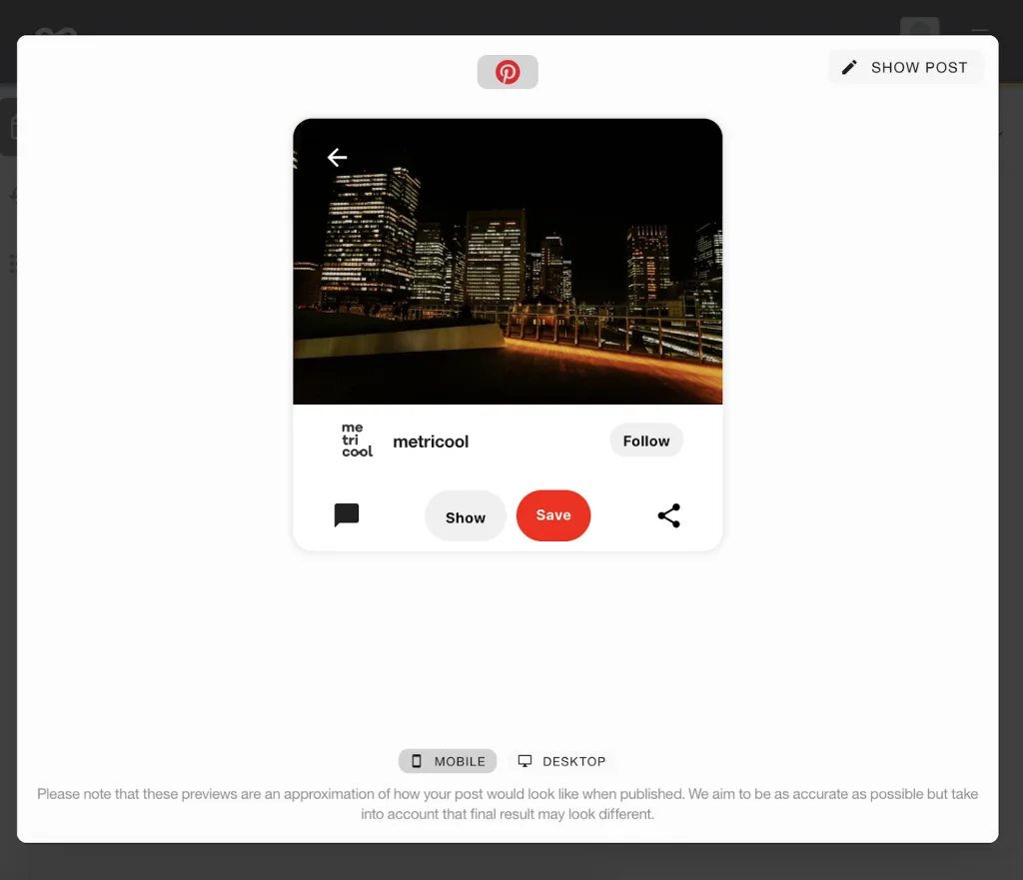Viewport: 1023px width, 880px height.
Task: Click the share icon
Action: point(668,515)
